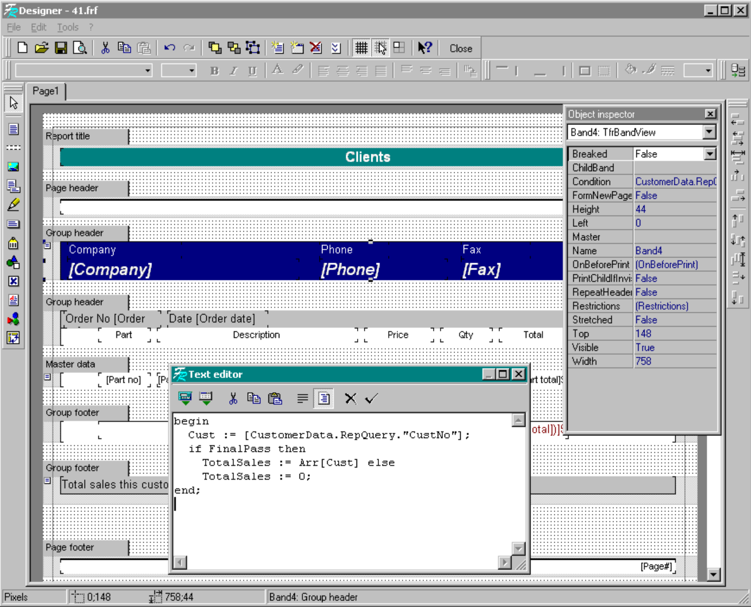Click the delete page icon
Viewport: 751px width, 607px height.
click(x=316, y=48)
